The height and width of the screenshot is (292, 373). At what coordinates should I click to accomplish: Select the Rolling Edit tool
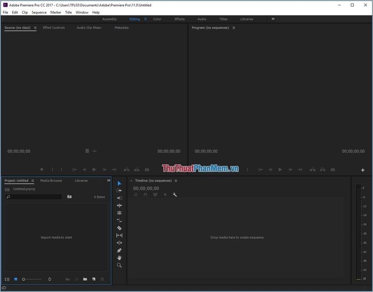[119, 213]
